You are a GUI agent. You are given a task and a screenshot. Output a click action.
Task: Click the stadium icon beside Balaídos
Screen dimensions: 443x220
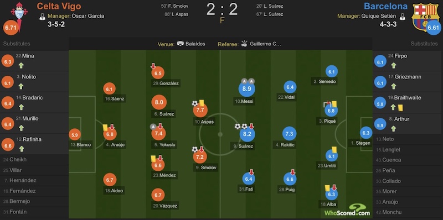(181, 44)
